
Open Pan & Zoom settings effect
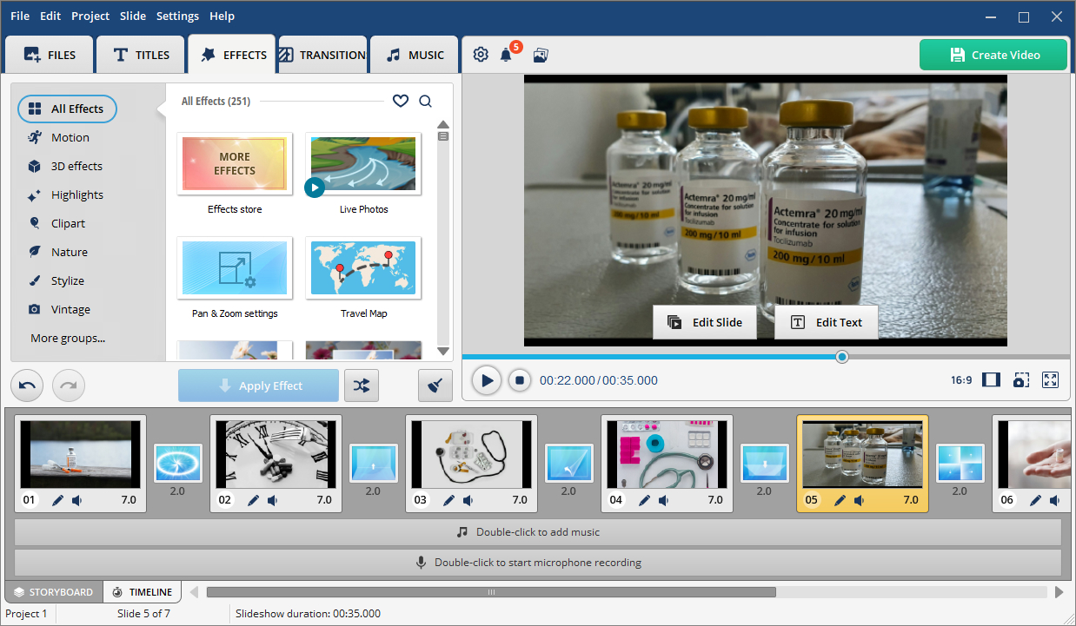(x=235, y=268)
